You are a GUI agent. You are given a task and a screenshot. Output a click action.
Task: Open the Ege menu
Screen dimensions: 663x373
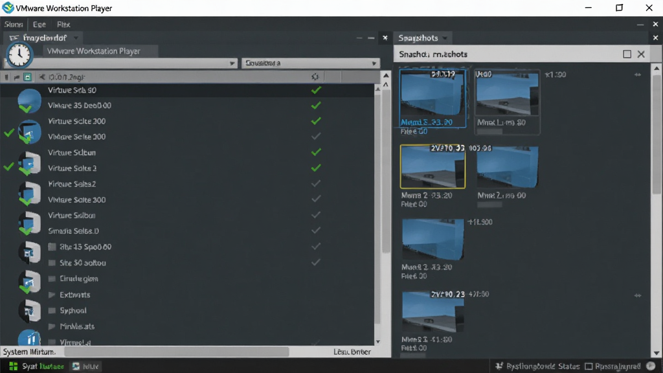click(x=39, y=25)
